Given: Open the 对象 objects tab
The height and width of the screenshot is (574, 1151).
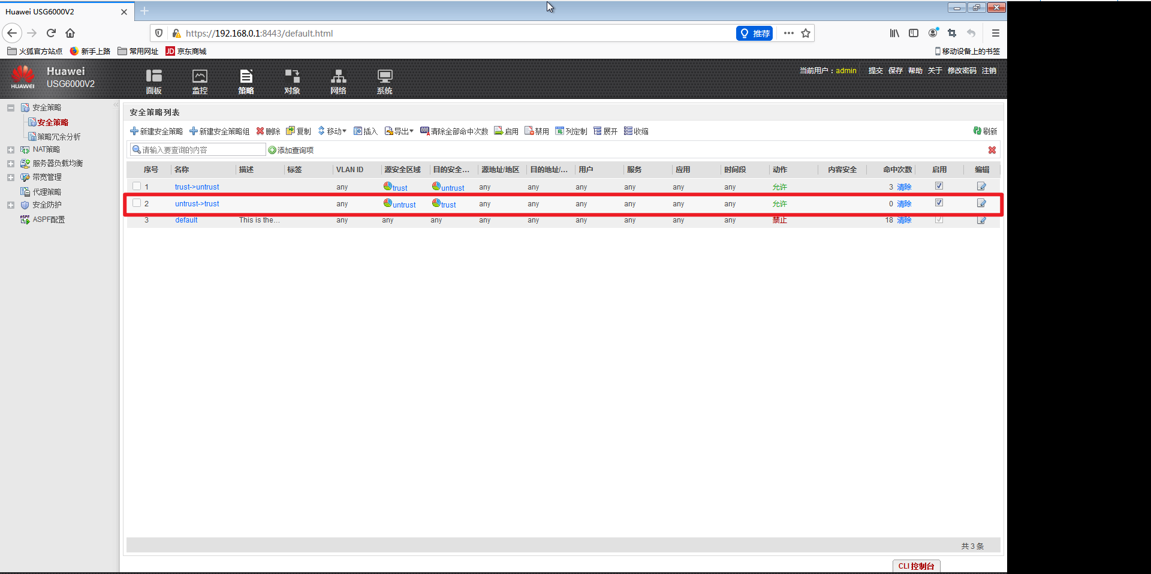Looking at the screenshot, I should [x=292, y=82].
